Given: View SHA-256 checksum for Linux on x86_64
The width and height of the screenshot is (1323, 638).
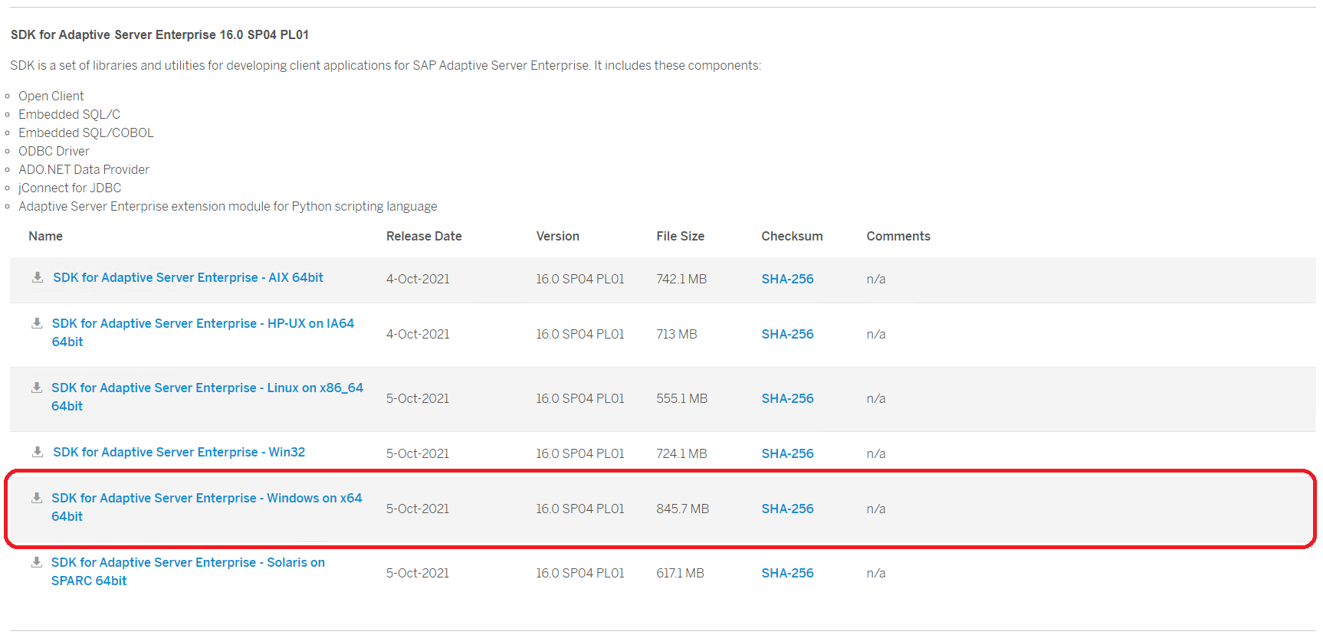Looking at the screenshot, I should [787, 398].
